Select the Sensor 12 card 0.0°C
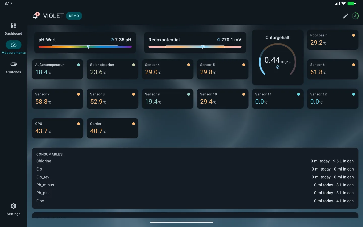 tap(332, 99)
